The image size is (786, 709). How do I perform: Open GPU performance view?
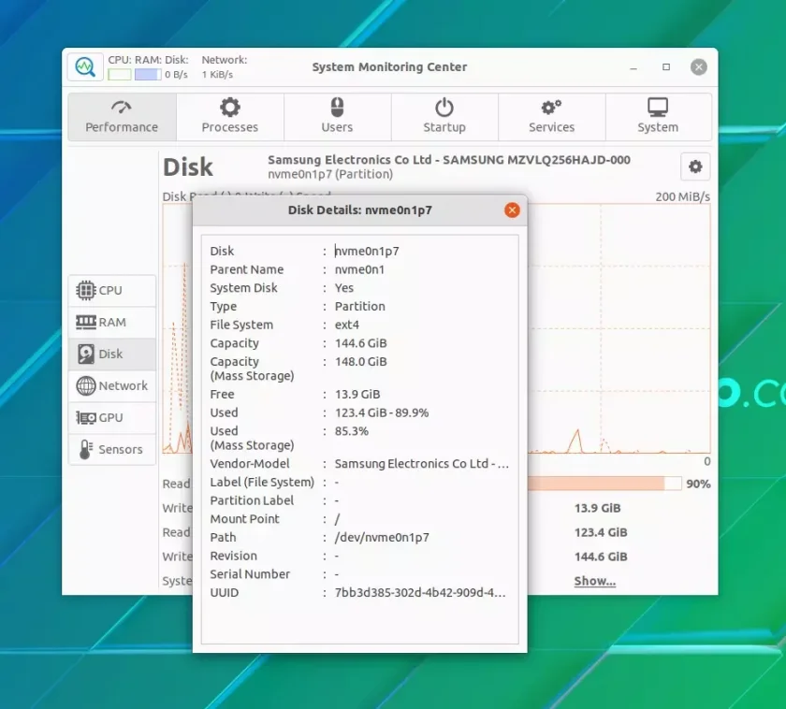click(x=111, y=417)
